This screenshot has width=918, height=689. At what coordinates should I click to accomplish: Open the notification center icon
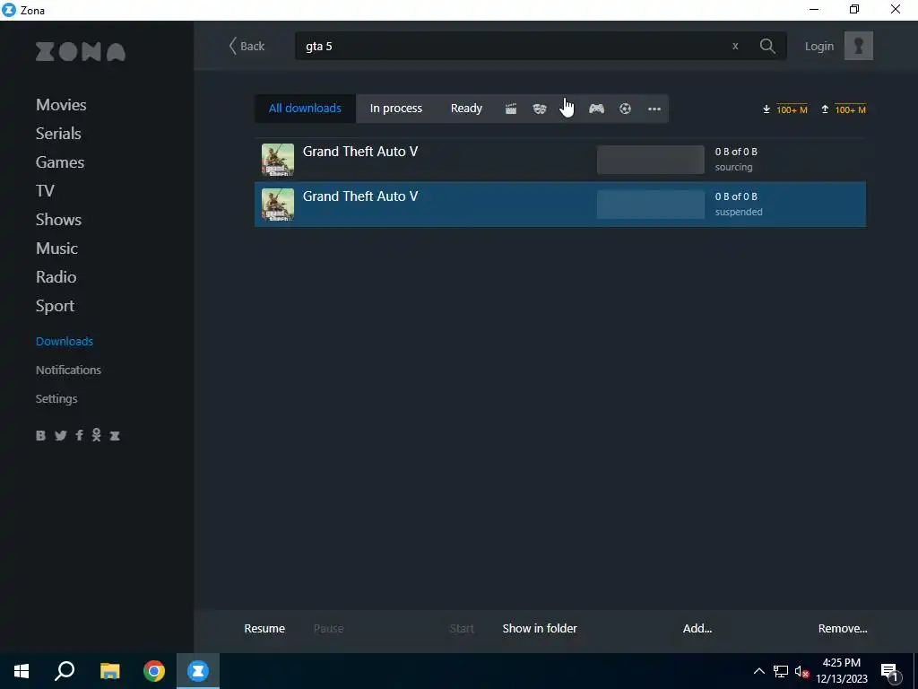coord(889,671)
